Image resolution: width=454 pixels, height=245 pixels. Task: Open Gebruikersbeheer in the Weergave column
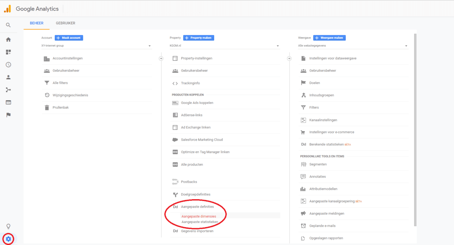(323, 71)
